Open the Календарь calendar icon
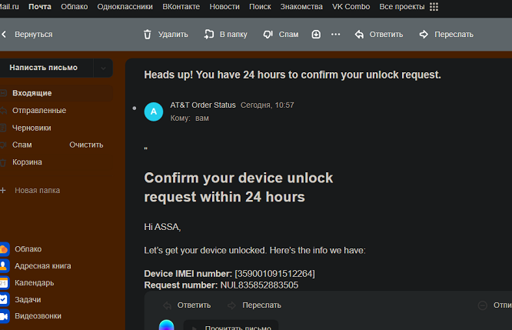The width and height of the screenshot is (512, 330). click(4, 283)
